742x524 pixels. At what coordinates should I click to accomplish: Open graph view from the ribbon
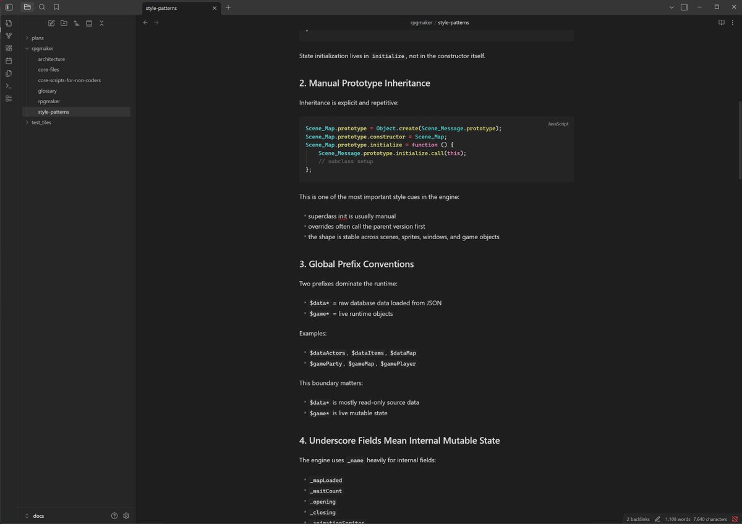click(x=9, y=36)
